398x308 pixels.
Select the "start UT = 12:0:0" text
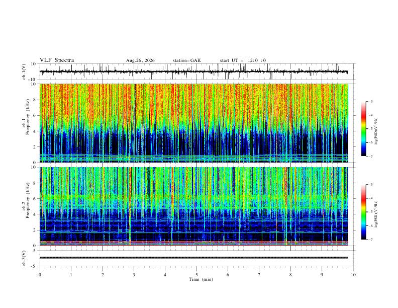coord(243,60)
